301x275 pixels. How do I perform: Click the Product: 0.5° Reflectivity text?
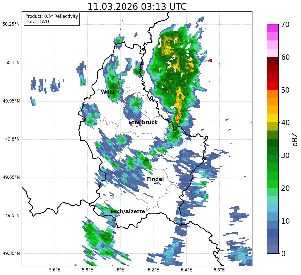tap(52, 16)
